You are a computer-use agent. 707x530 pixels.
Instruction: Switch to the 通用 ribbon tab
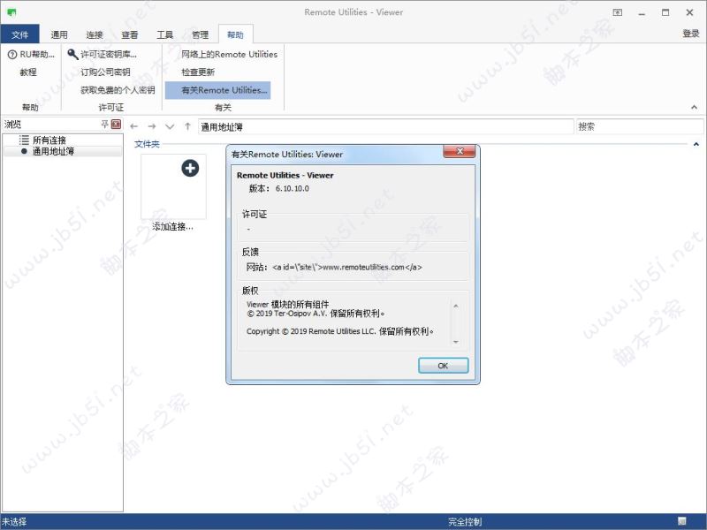tap(59, 34)
